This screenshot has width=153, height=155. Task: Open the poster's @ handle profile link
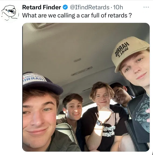90,7
